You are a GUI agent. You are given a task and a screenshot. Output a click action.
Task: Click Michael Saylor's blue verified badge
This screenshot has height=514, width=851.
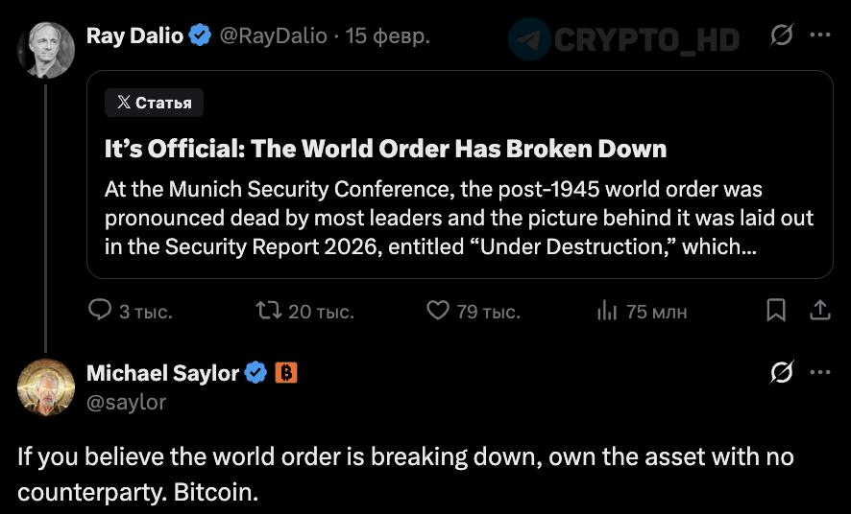256,373
